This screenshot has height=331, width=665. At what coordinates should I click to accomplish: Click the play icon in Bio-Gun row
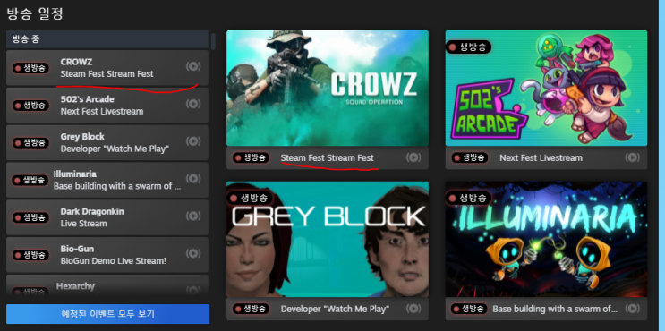point(193,253)
